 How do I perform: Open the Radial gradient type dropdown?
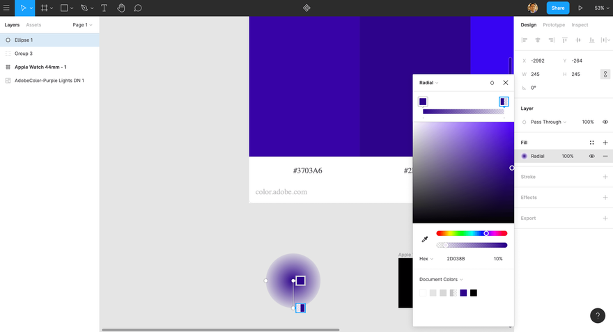pos(428,83)
